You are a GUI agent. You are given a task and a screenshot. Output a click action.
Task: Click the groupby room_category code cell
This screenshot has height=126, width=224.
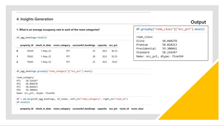pyautogui.click(x=83, y=71)
